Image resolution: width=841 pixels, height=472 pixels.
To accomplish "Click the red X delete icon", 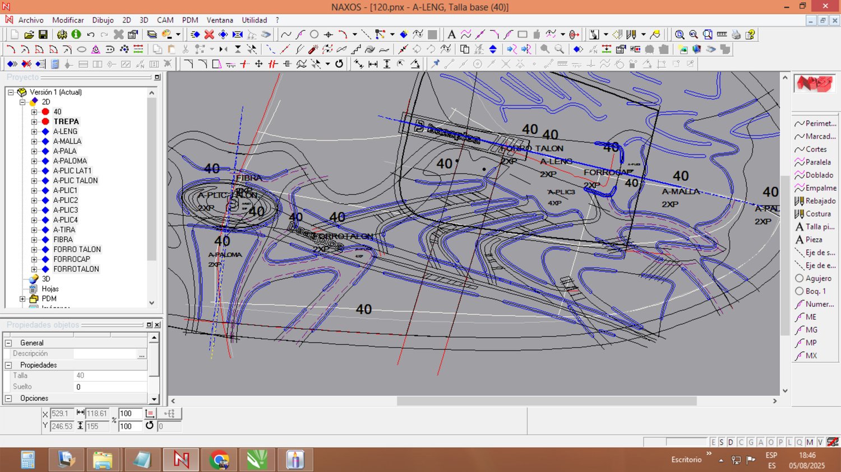I will tap(209, 35).
